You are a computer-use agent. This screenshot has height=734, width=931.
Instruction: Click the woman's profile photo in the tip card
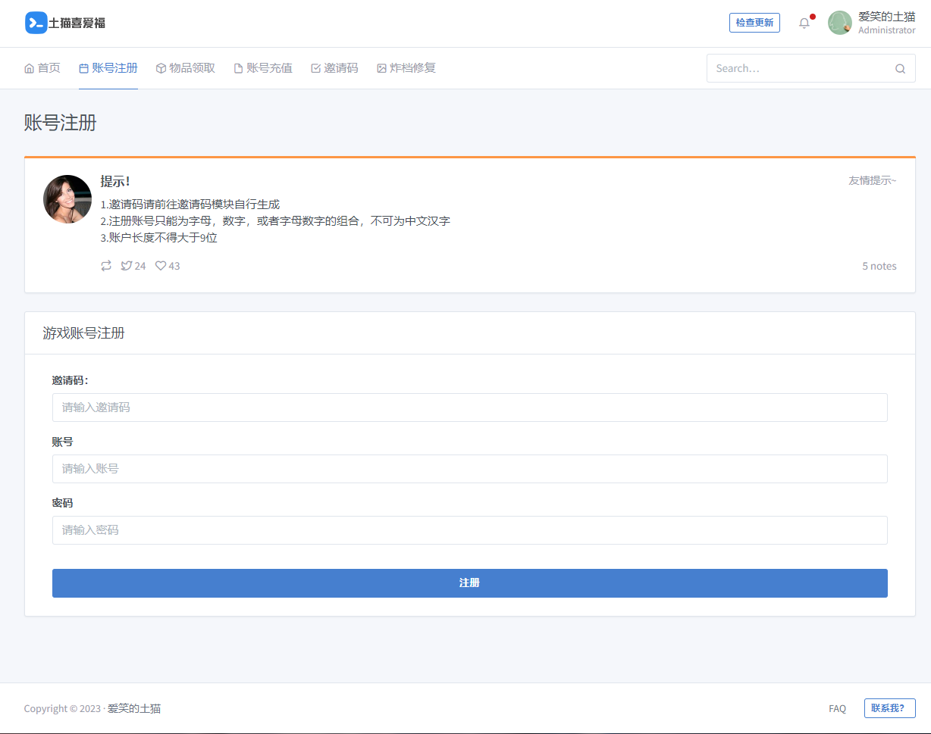point(67,199)
